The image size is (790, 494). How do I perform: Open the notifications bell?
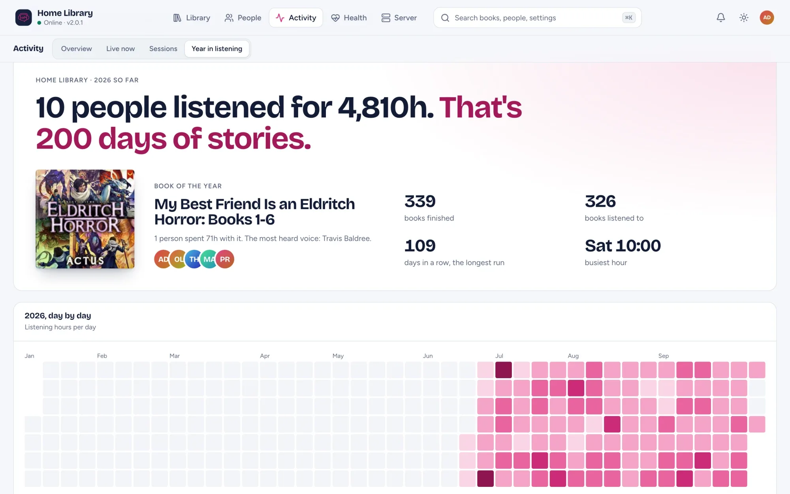pyautogui.click(x=721, y=17)
